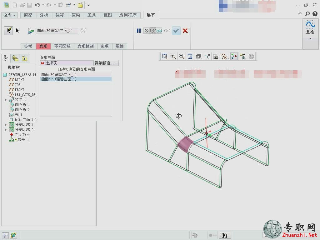Viewport: 320px width, 240px height.
Task: Toggle the model tree panel from the status bar
Action: 5,235
